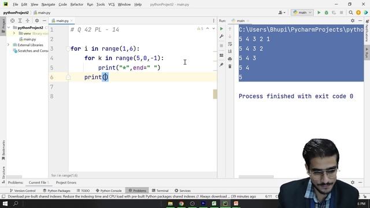Image resolution: width=370 pixels, height=208 pixels.
Task: Select opened file locator icon in Project panel
Action: pyautogui.click(x=13, y=21)
